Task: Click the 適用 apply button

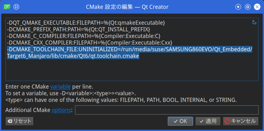Action: (x=208, y=121)
